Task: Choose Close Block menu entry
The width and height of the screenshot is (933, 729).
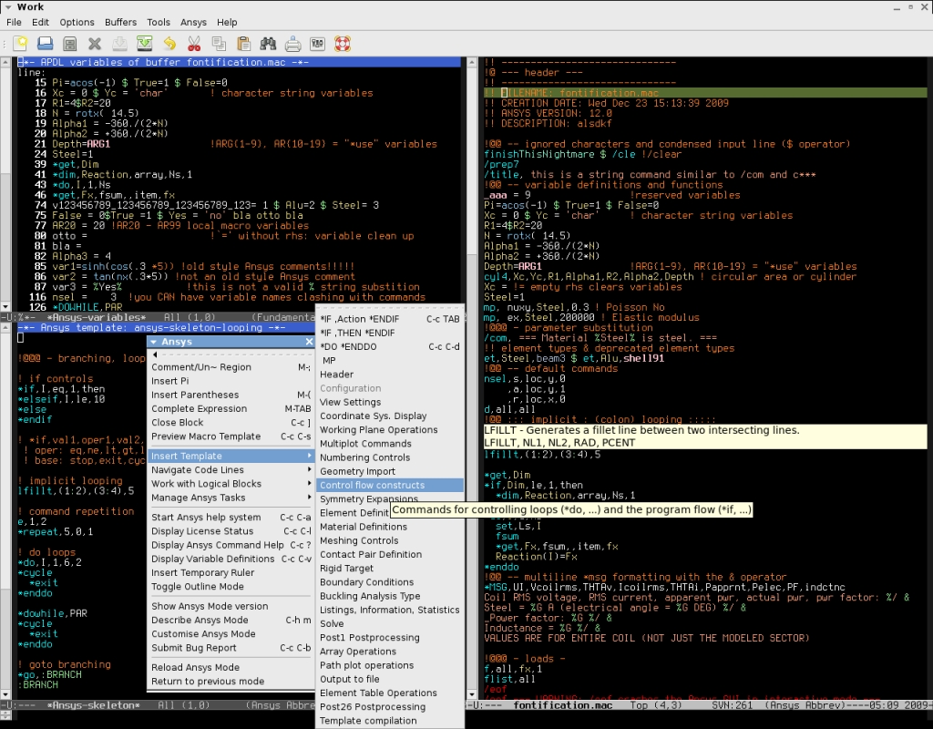Action: pyautogui.click(x=231, y=422)
